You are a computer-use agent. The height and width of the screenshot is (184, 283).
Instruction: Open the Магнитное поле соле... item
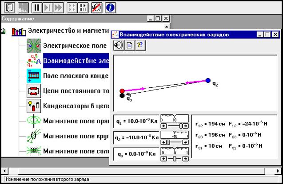point(76,151)
